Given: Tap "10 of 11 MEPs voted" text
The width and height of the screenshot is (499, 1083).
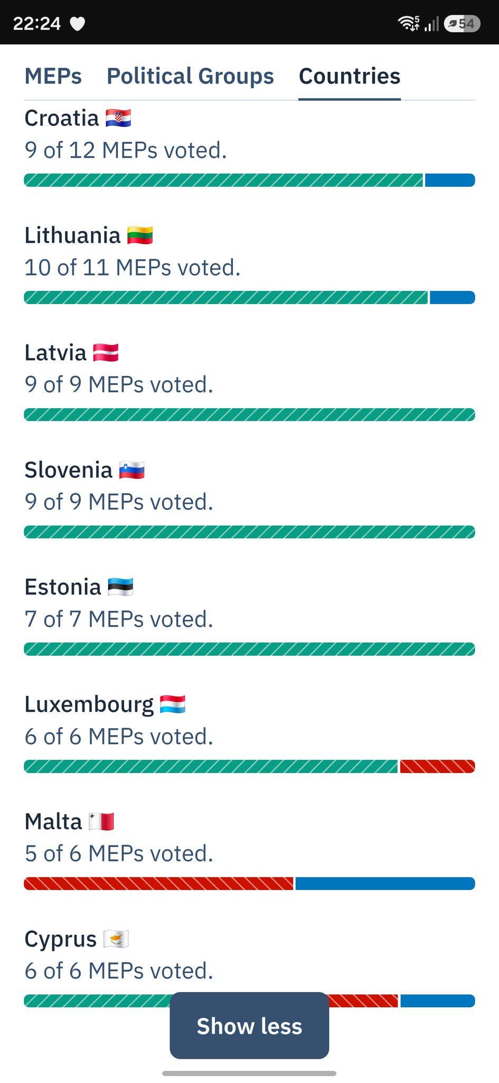Looking at the screenshot, I should coord(133,268).
